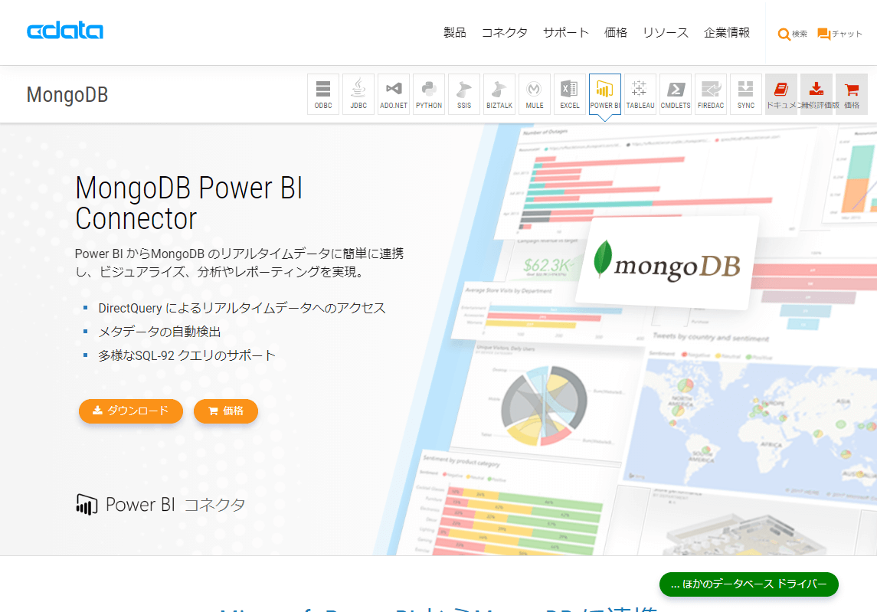Go to the CData logo home

click(x=65, y=31)
